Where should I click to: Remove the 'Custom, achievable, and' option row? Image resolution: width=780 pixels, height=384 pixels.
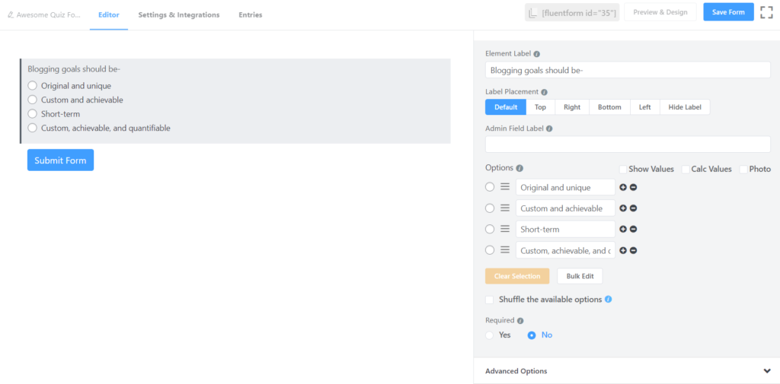633,250
